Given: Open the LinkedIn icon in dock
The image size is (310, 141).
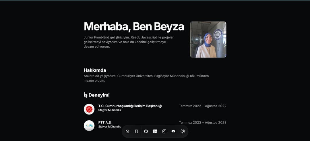Looking at the screenshot, I should click(155, 132).
